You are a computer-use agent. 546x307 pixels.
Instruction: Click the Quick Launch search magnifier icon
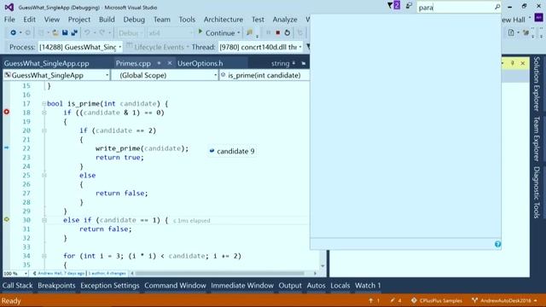[497, 7]
